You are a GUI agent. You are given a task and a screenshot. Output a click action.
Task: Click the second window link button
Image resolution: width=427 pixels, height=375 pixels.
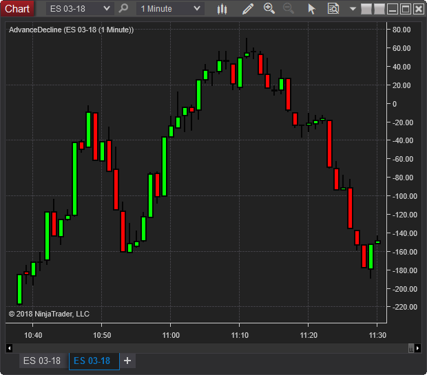pyautogui.click(x=379, y=9)
